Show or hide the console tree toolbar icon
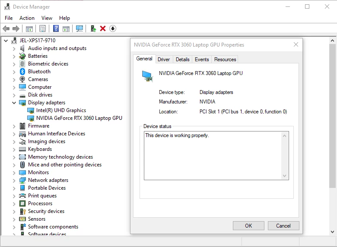 click(29, 28)
